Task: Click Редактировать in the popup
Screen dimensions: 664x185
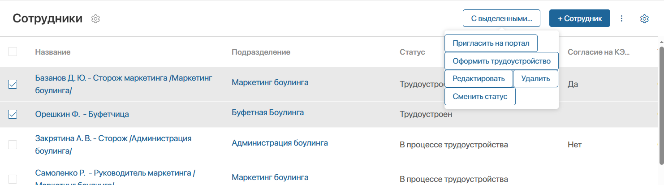Action: 479,79
